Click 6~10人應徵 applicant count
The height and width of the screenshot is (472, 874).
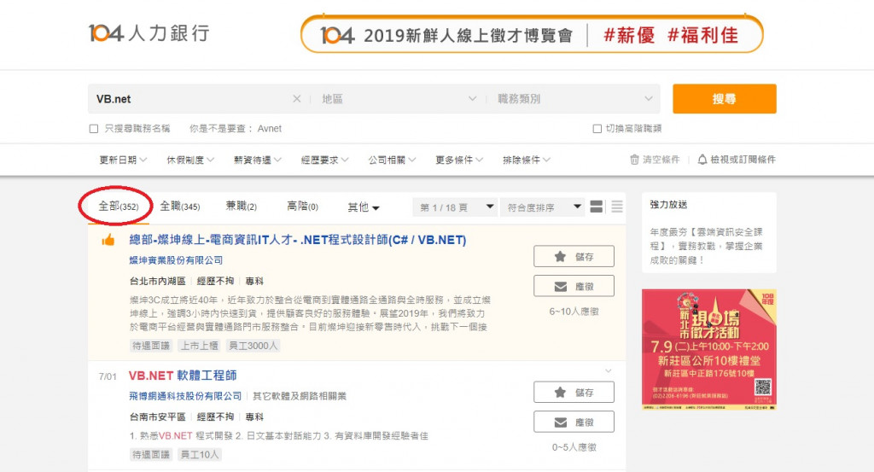tap(574, 312)
